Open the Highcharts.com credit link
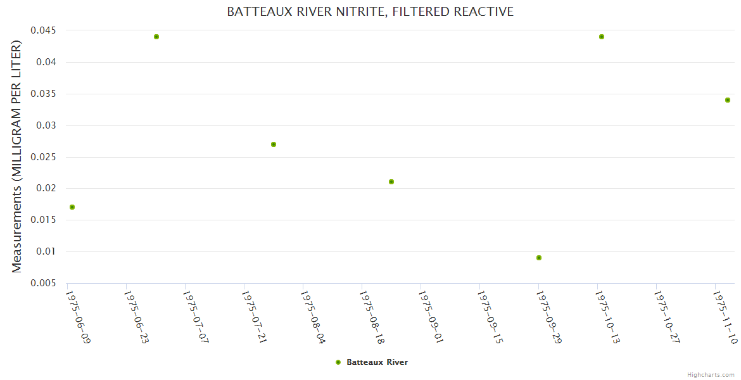 click(x=711, y=374)
